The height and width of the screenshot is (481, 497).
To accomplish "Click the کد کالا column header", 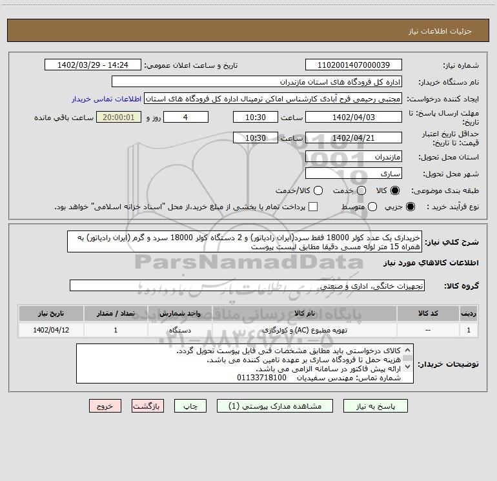I will pos(428,314).
